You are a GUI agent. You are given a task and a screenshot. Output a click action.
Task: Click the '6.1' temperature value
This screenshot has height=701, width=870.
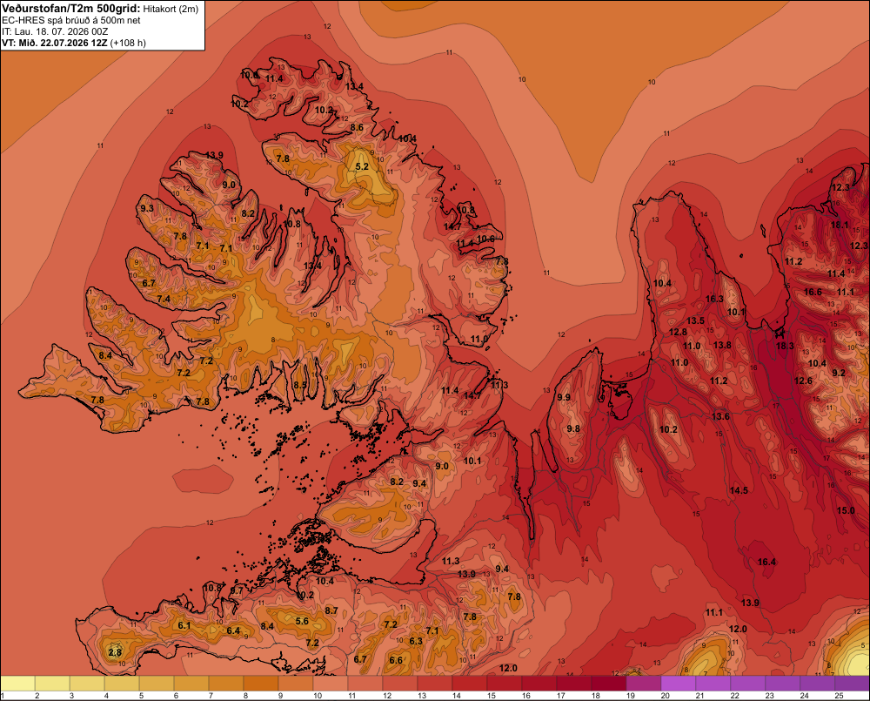pos(184,625)
